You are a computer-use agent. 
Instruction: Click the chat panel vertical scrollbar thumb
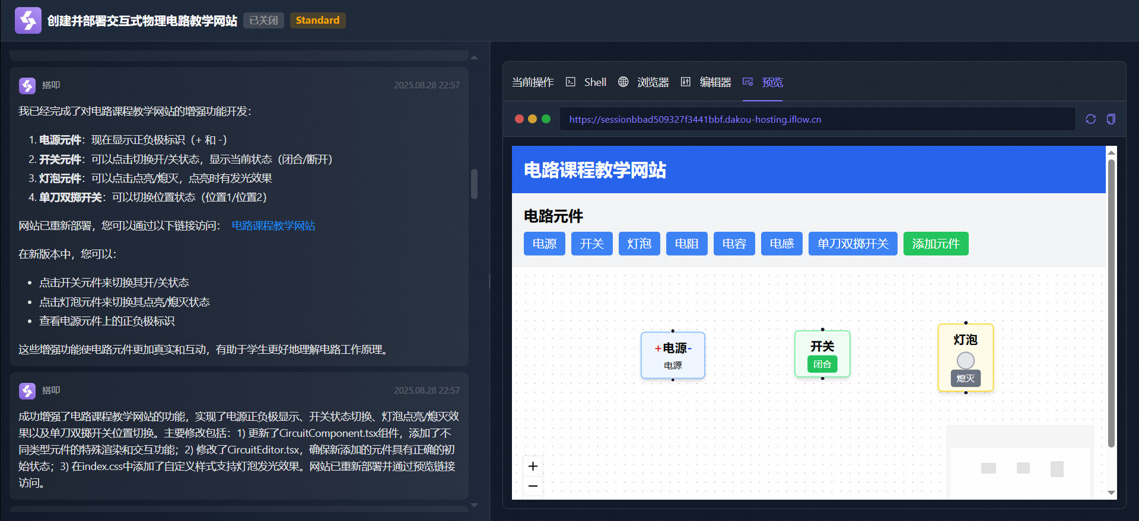474,184
